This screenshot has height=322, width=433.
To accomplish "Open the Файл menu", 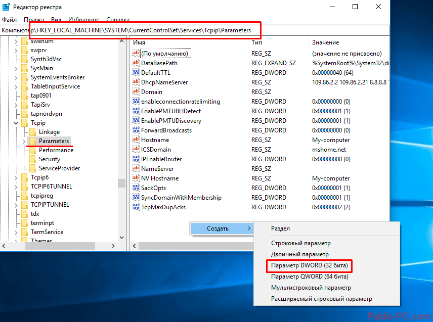I will (9, 20).
